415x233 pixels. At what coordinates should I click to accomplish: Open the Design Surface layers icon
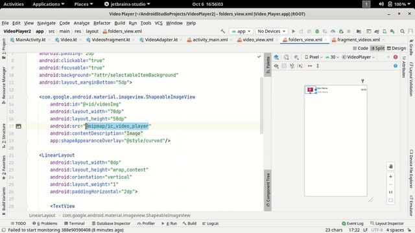(276, 57)
